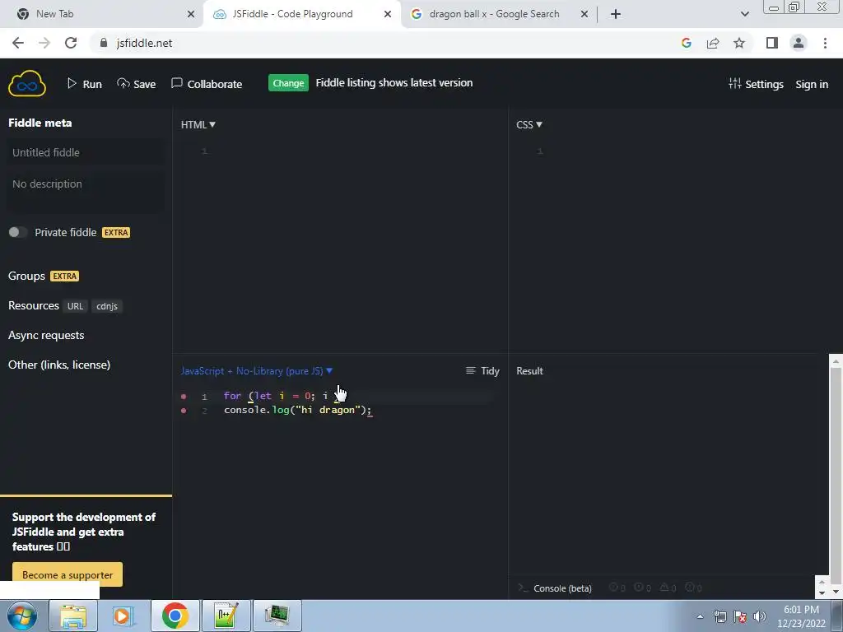Click the console.log code line

tap(298, 410)
